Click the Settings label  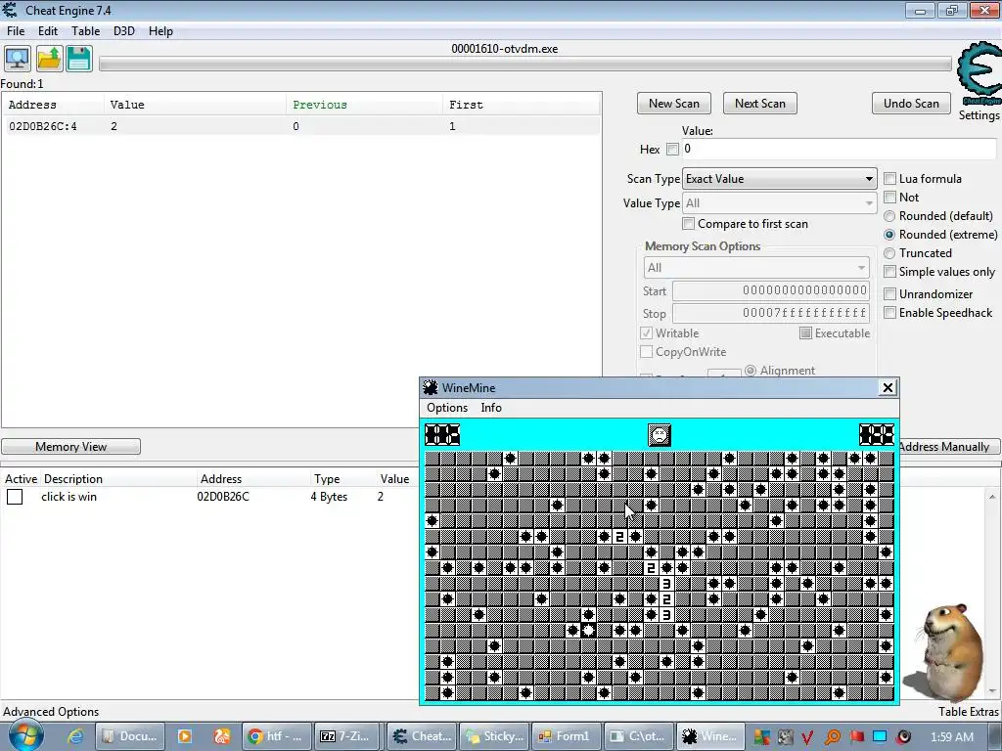click(979, 115)
